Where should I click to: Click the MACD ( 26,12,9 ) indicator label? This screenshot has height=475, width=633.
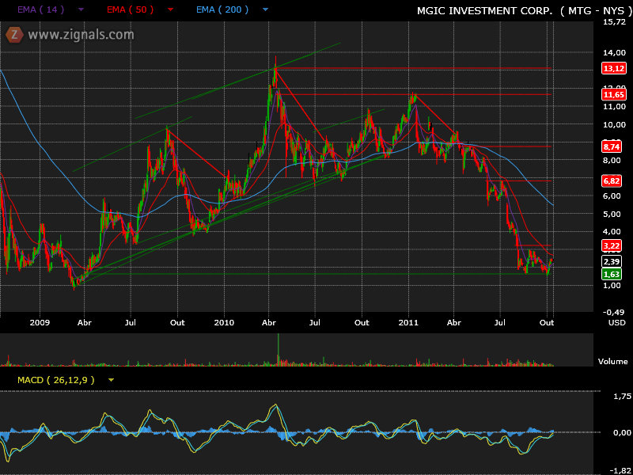coord(56,380)
